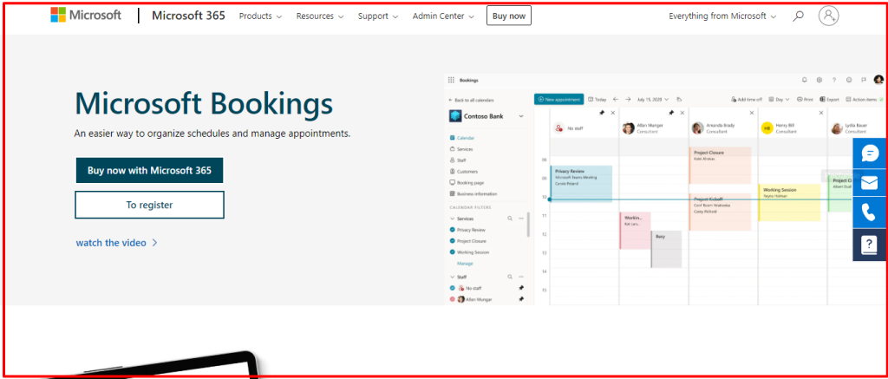Screen dimensions: 888x379
Task: Click the Print toolbar item
Action: point(805,99)
